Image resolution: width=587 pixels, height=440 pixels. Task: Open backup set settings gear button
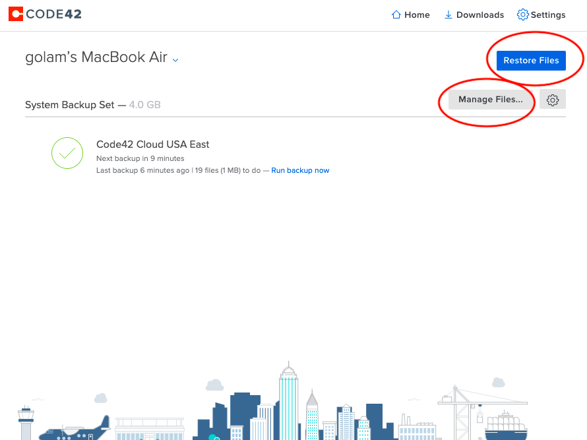coord(553,100)
